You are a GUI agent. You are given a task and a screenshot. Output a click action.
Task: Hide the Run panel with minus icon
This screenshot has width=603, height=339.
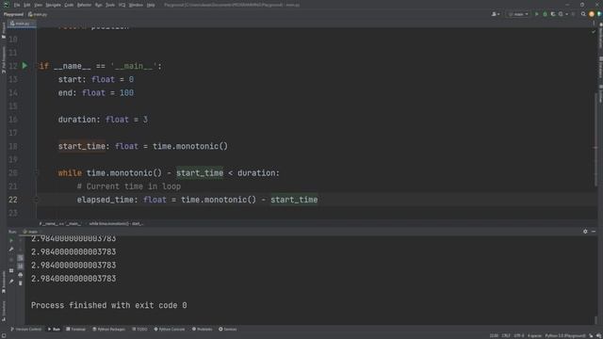click(594, 232)
